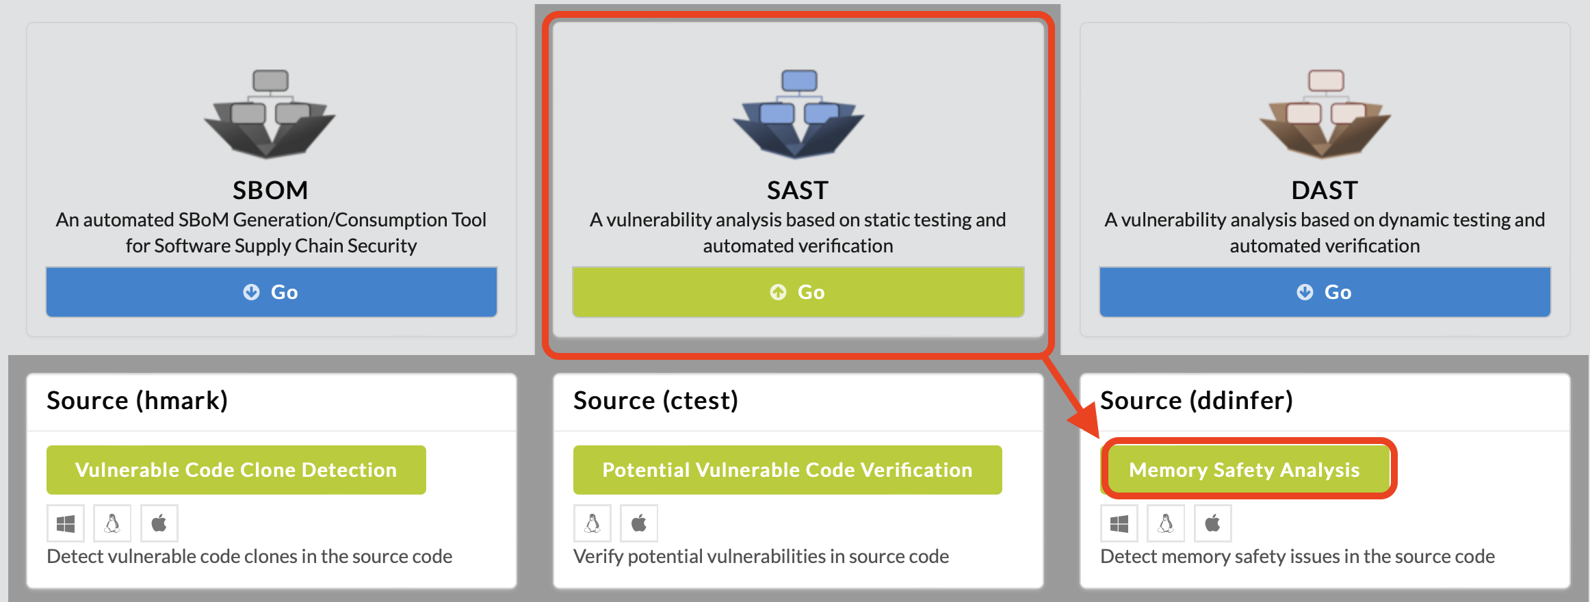Image resolution: width=1590 pixels, height=602 pixels.
Task: Select the SAST title heading
Action: pos(798,190)
